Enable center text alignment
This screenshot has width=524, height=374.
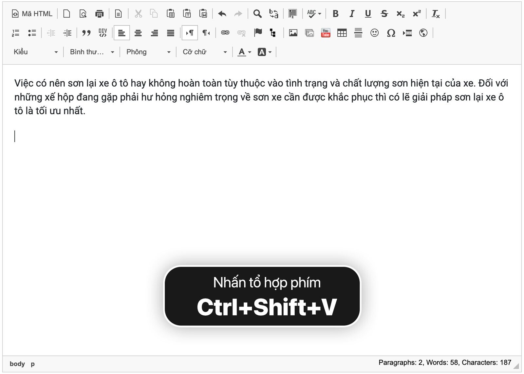[138, 33]
